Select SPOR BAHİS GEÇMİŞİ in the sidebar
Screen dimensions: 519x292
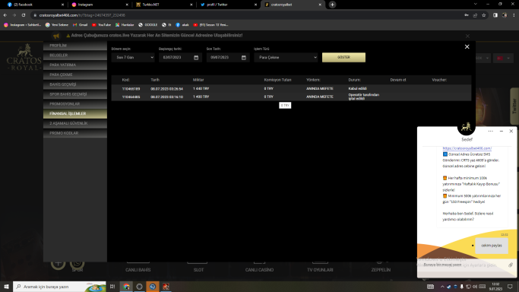point(75,94)
